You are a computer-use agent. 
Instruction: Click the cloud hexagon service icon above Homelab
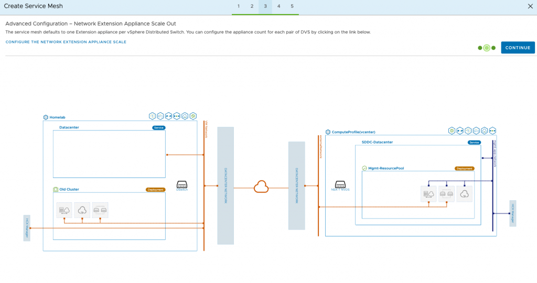185,116
